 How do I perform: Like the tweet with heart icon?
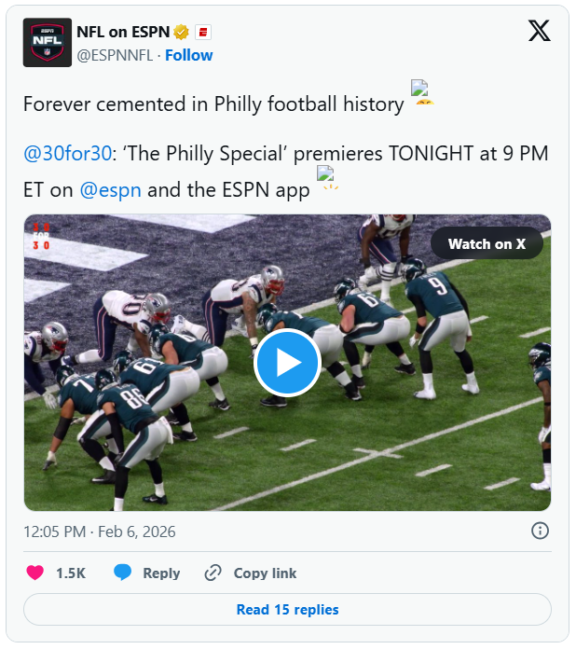(x=35, y=573)
